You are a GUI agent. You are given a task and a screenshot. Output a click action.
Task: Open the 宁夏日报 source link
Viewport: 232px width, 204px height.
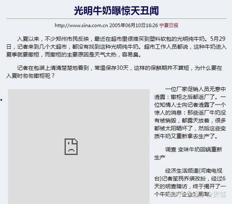tap(169, 25)
